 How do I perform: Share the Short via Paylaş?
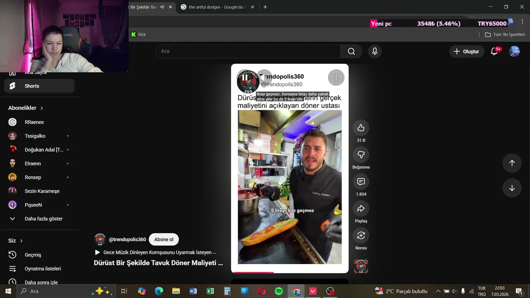(361, 209)
